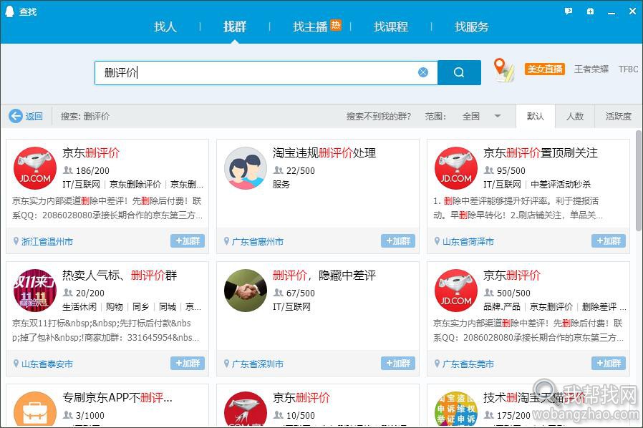643x428 pixels.
Task: Click the results vertical scrollbar
Action: coord(639,180)
